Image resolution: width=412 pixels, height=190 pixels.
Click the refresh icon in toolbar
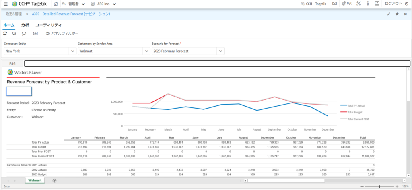[x=5, y=34]
